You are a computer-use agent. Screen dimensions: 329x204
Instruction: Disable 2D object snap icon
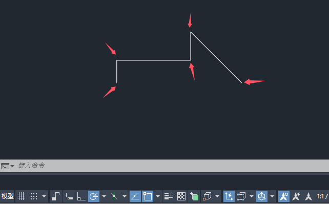[x=148, y=196]
